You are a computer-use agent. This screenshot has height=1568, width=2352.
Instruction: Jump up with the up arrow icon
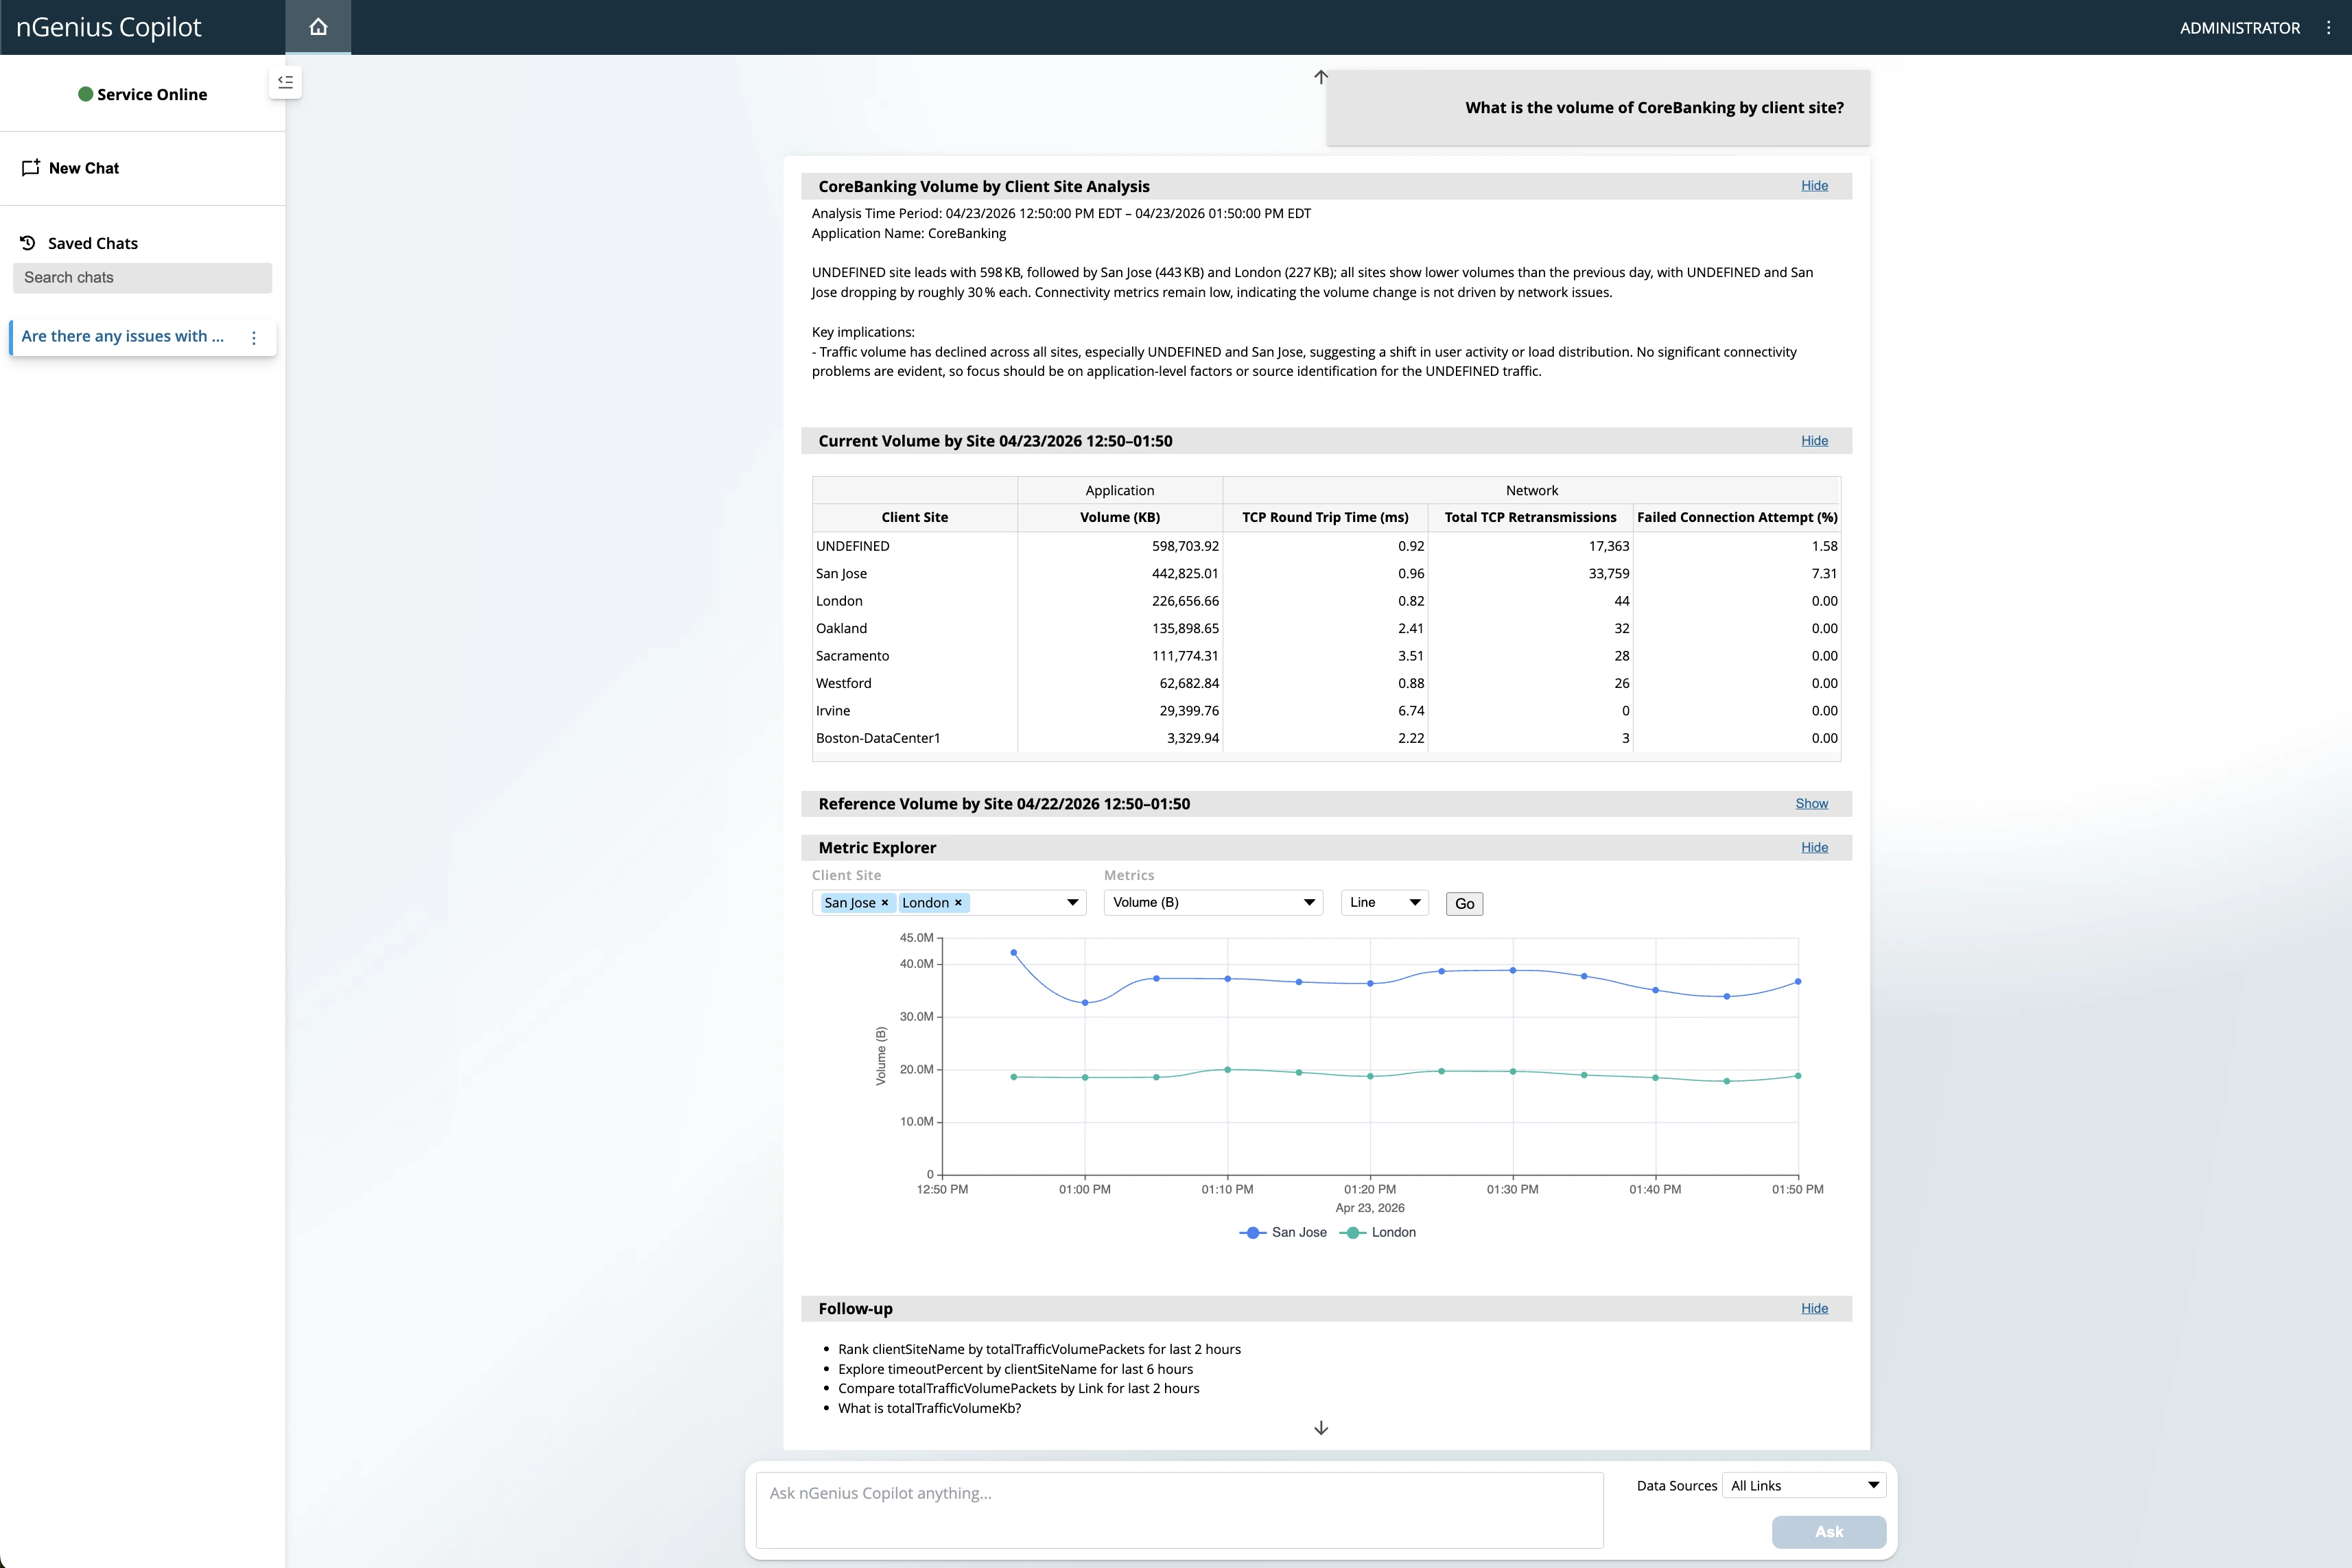[1321, 77]
